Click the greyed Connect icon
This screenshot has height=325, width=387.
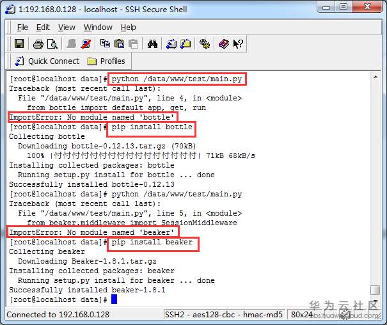click(72, 44)
